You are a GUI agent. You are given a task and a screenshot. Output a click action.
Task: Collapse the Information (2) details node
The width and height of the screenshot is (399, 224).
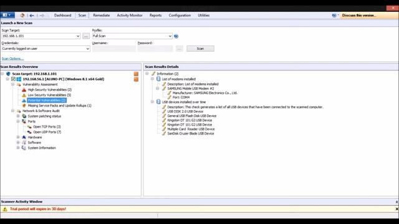pos(147,73)
